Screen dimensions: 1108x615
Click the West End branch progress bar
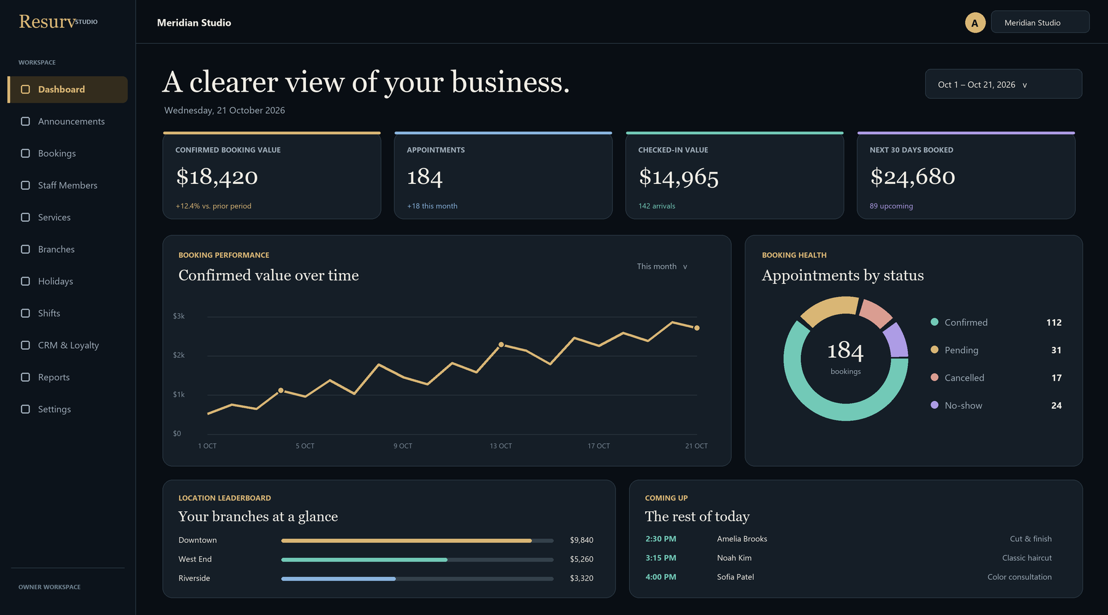pos(417,560)
